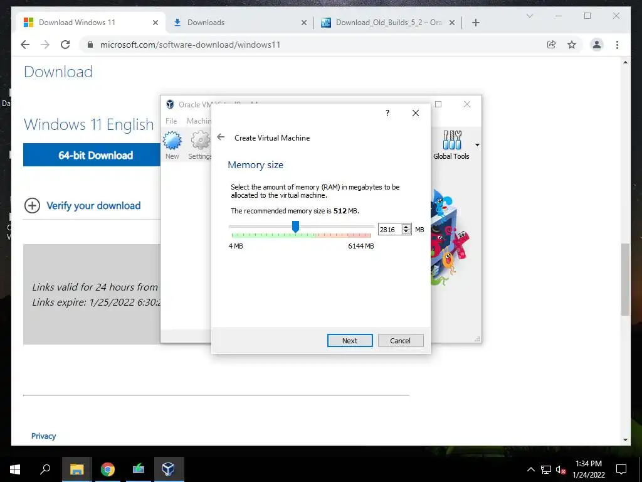Screen dimensions: 642x482
Task: Click the address bar URL
Action: click(x=191, y=45)
